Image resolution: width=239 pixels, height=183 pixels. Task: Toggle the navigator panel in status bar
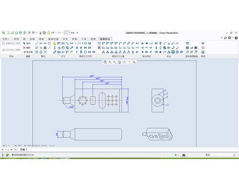[x=3, y=155]
